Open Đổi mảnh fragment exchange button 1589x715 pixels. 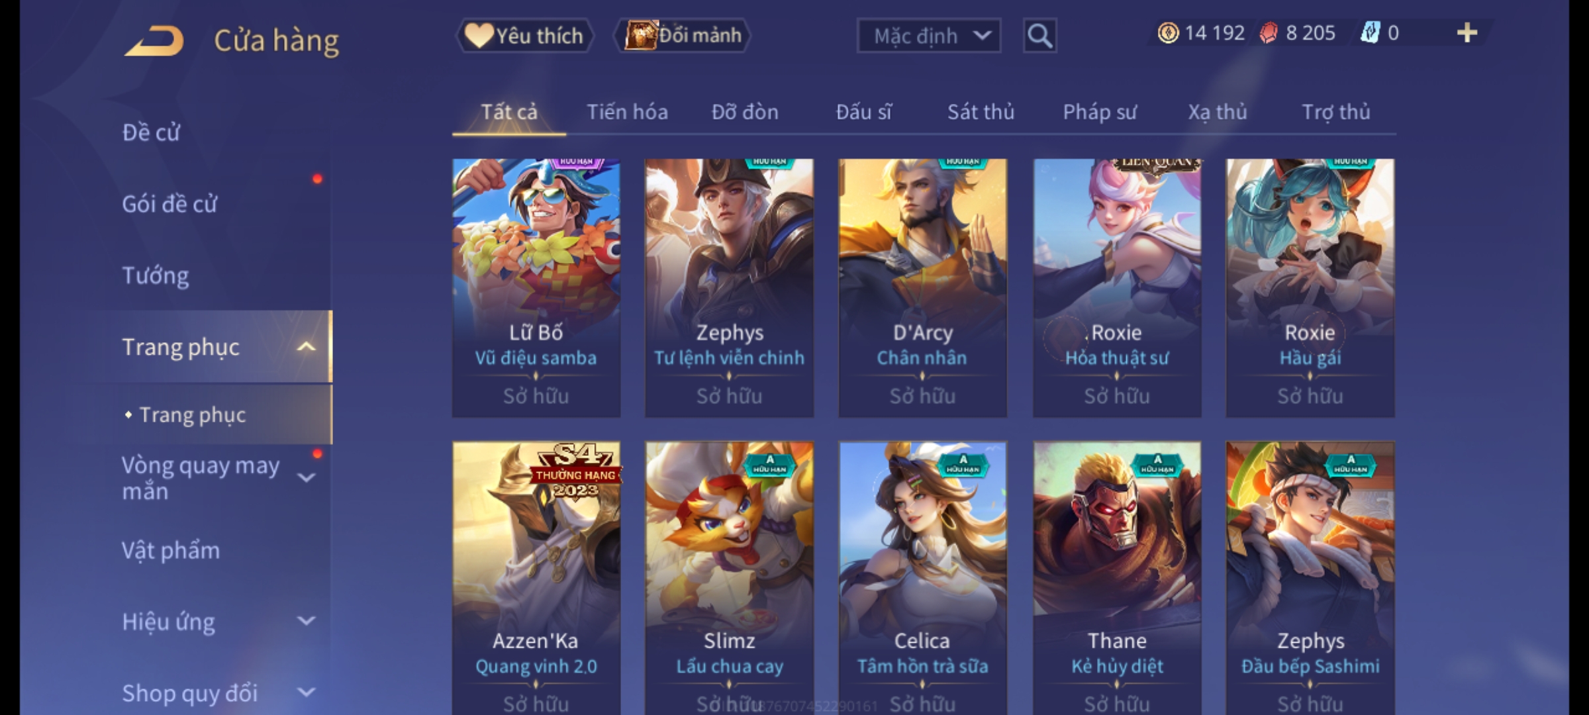[683, 36]
